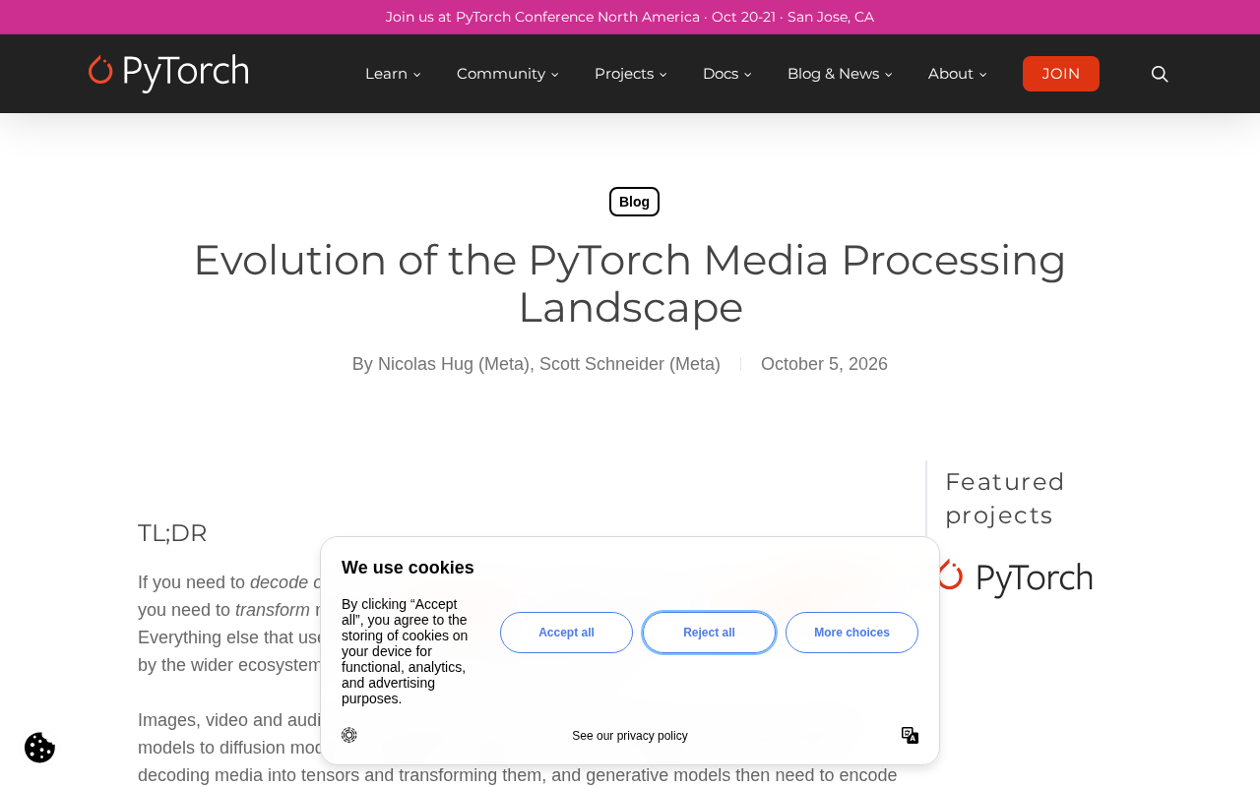Open cookie settings floating cookie icon
The image size is (1260, 787).
point(39,748)
